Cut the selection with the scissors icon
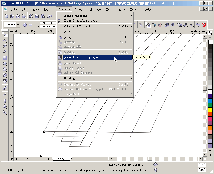 pyautogui.click(x=31, y=16)
